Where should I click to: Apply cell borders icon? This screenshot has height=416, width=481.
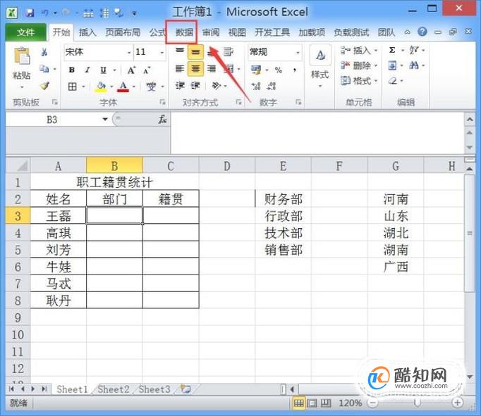click(x=73, y=87)
